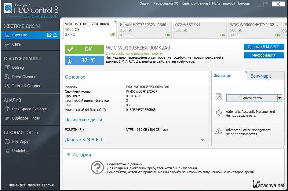This screenshot has height=191, width=288.
Task: Switch to the Бенчмарк tab
Action: pyautogui.click(x=260, y=76)
